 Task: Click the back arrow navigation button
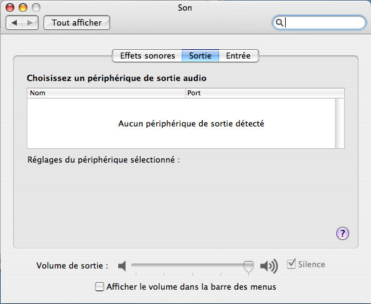tap(14, 22)
